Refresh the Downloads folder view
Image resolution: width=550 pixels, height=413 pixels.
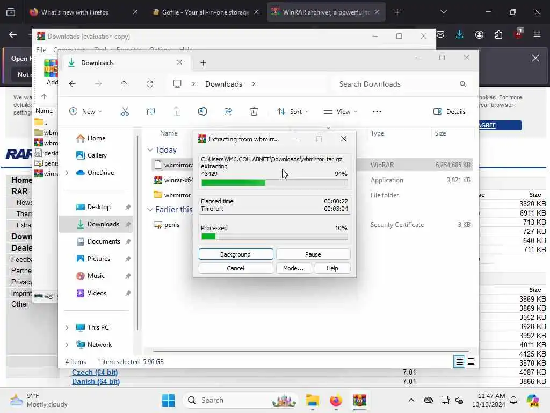point(150,84)
